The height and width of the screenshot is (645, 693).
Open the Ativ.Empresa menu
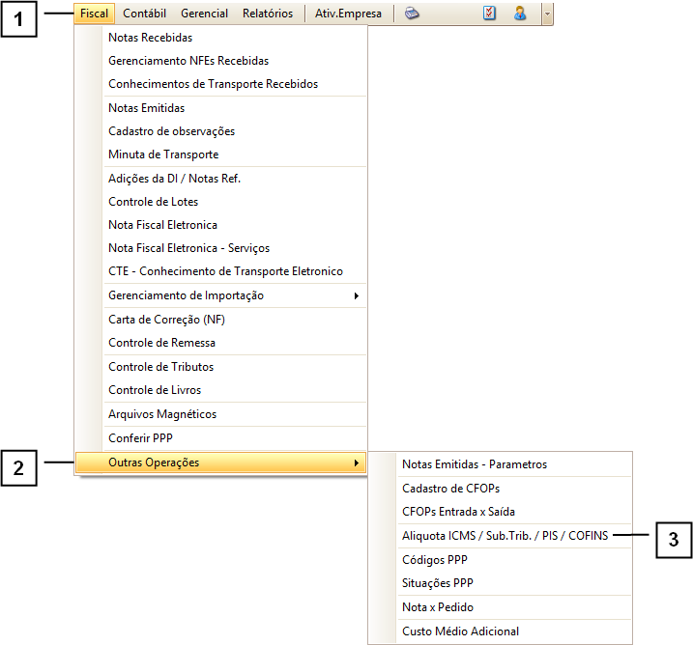point(348,14)
